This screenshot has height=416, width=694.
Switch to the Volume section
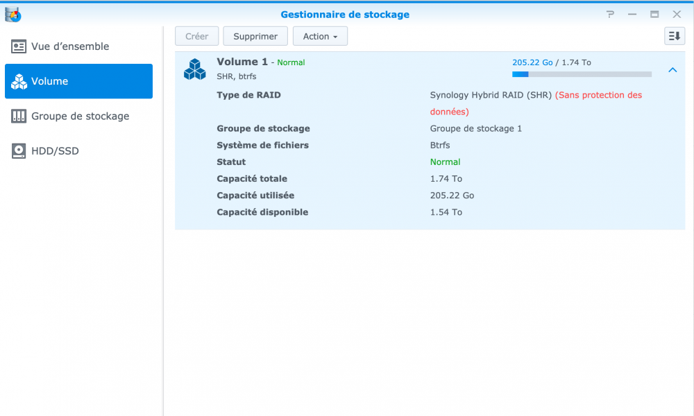click(78, 81)
